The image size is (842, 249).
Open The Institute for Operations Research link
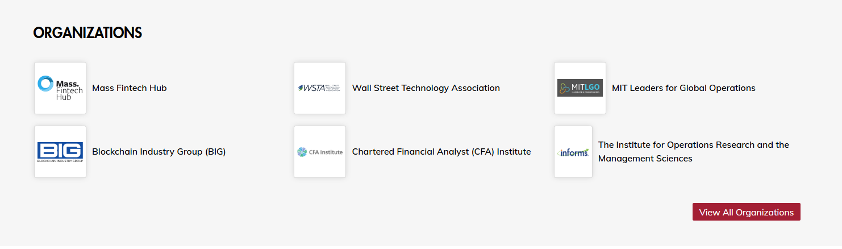[x=694, y=145]
